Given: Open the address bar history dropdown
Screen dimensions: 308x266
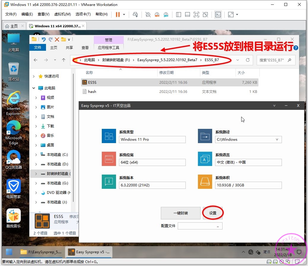Looking at the screenshot, I should point(238,60).
